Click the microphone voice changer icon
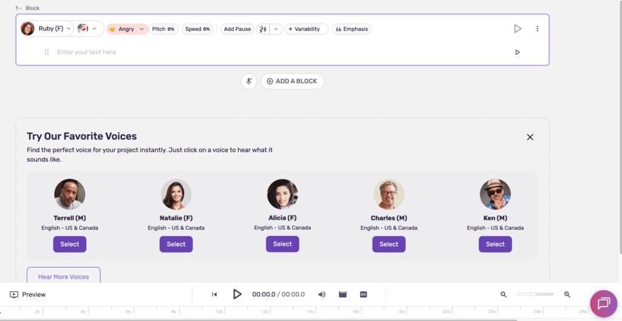622x321 pixels. 248,81
